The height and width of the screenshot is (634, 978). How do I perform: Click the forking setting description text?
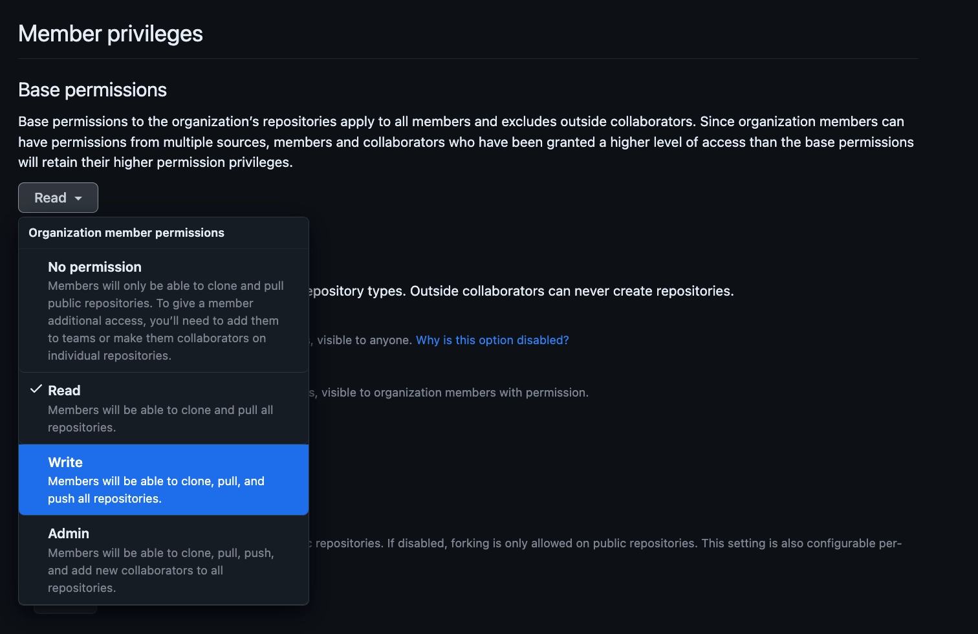click(x=608, y=543)
